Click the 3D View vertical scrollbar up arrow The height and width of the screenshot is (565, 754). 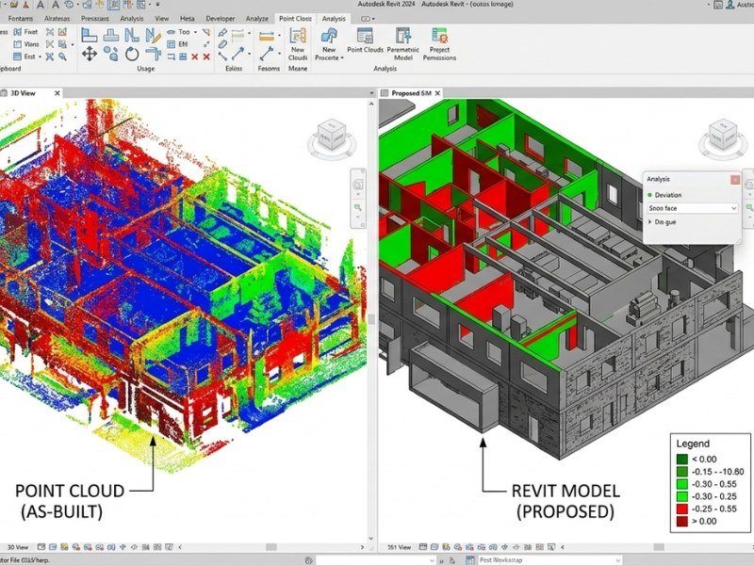click(370, 104)
